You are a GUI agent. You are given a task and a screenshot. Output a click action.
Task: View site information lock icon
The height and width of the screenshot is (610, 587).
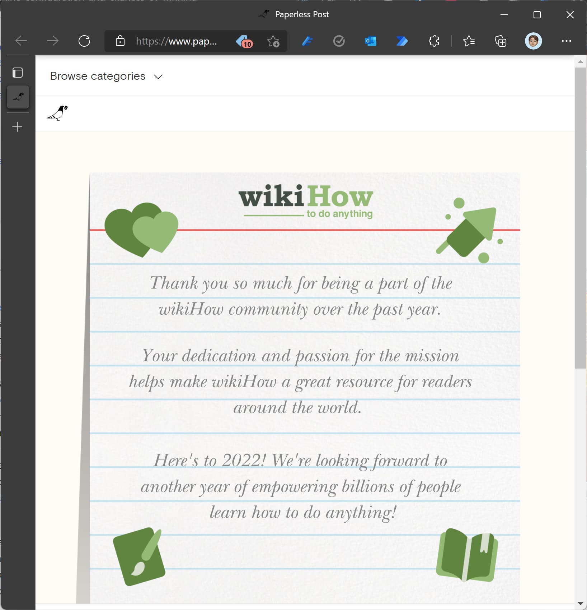[x=120, y=41]
